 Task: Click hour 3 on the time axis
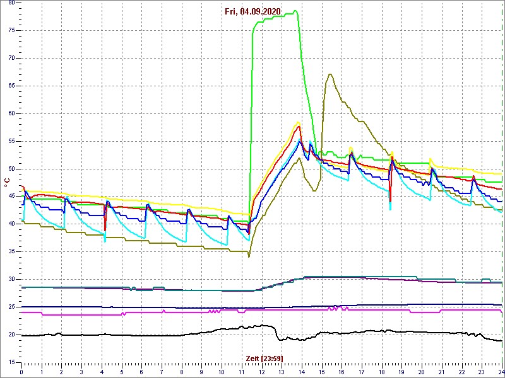click(81, 372)
